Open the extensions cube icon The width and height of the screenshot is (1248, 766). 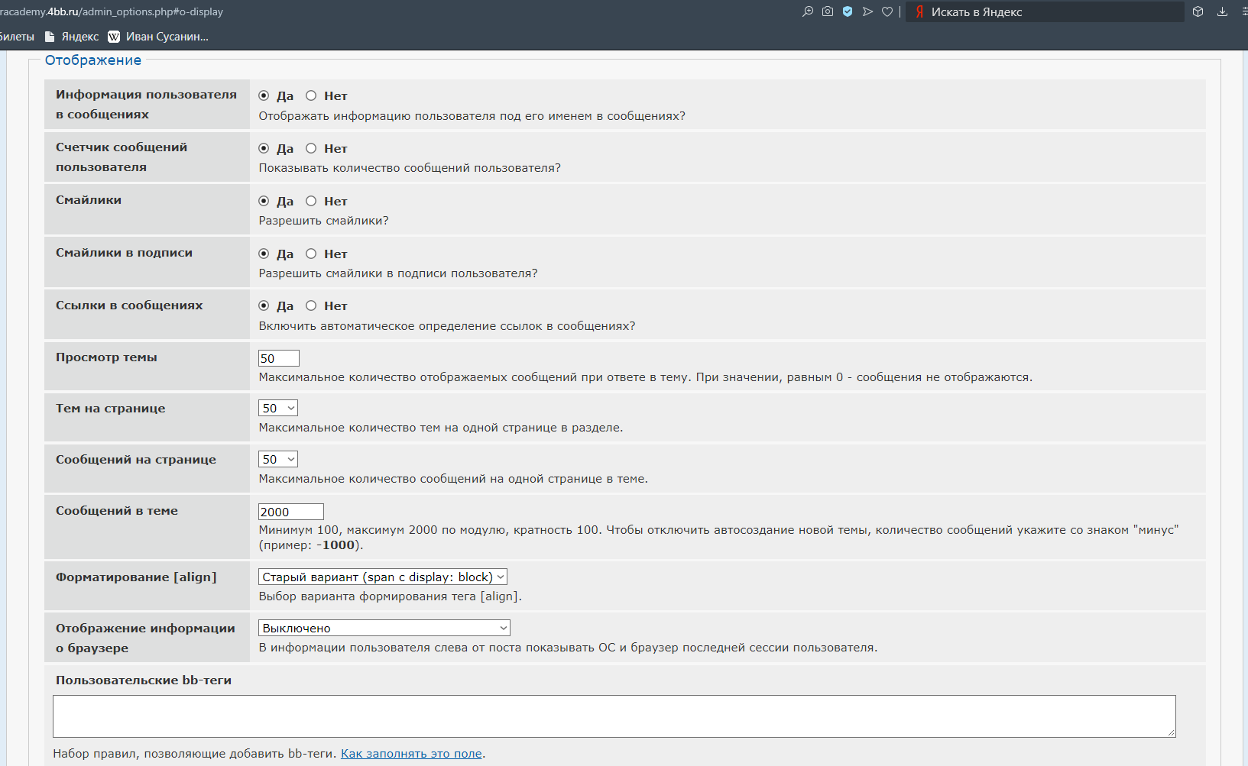1198,11
